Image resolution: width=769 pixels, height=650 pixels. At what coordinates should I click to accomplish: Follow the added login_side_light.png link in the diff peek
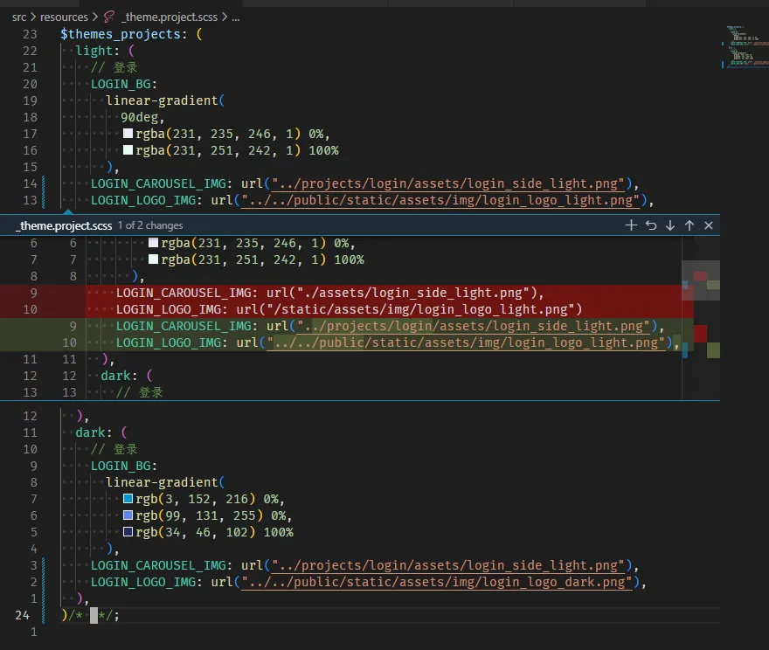click(x=474, y=327)
